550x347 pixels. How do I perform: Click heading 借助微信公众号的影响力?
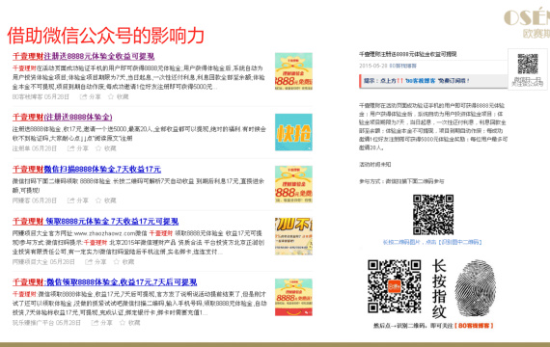click(106, 36)
